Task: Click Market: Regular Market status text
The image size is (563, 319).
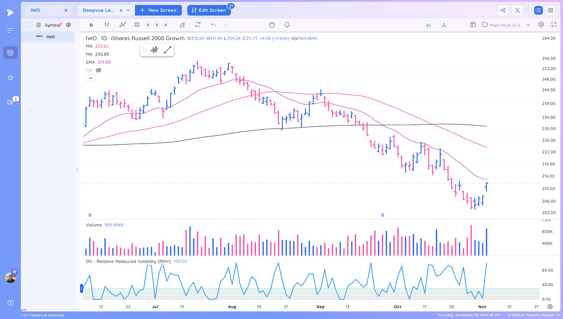Action: (x=534, y=315)
